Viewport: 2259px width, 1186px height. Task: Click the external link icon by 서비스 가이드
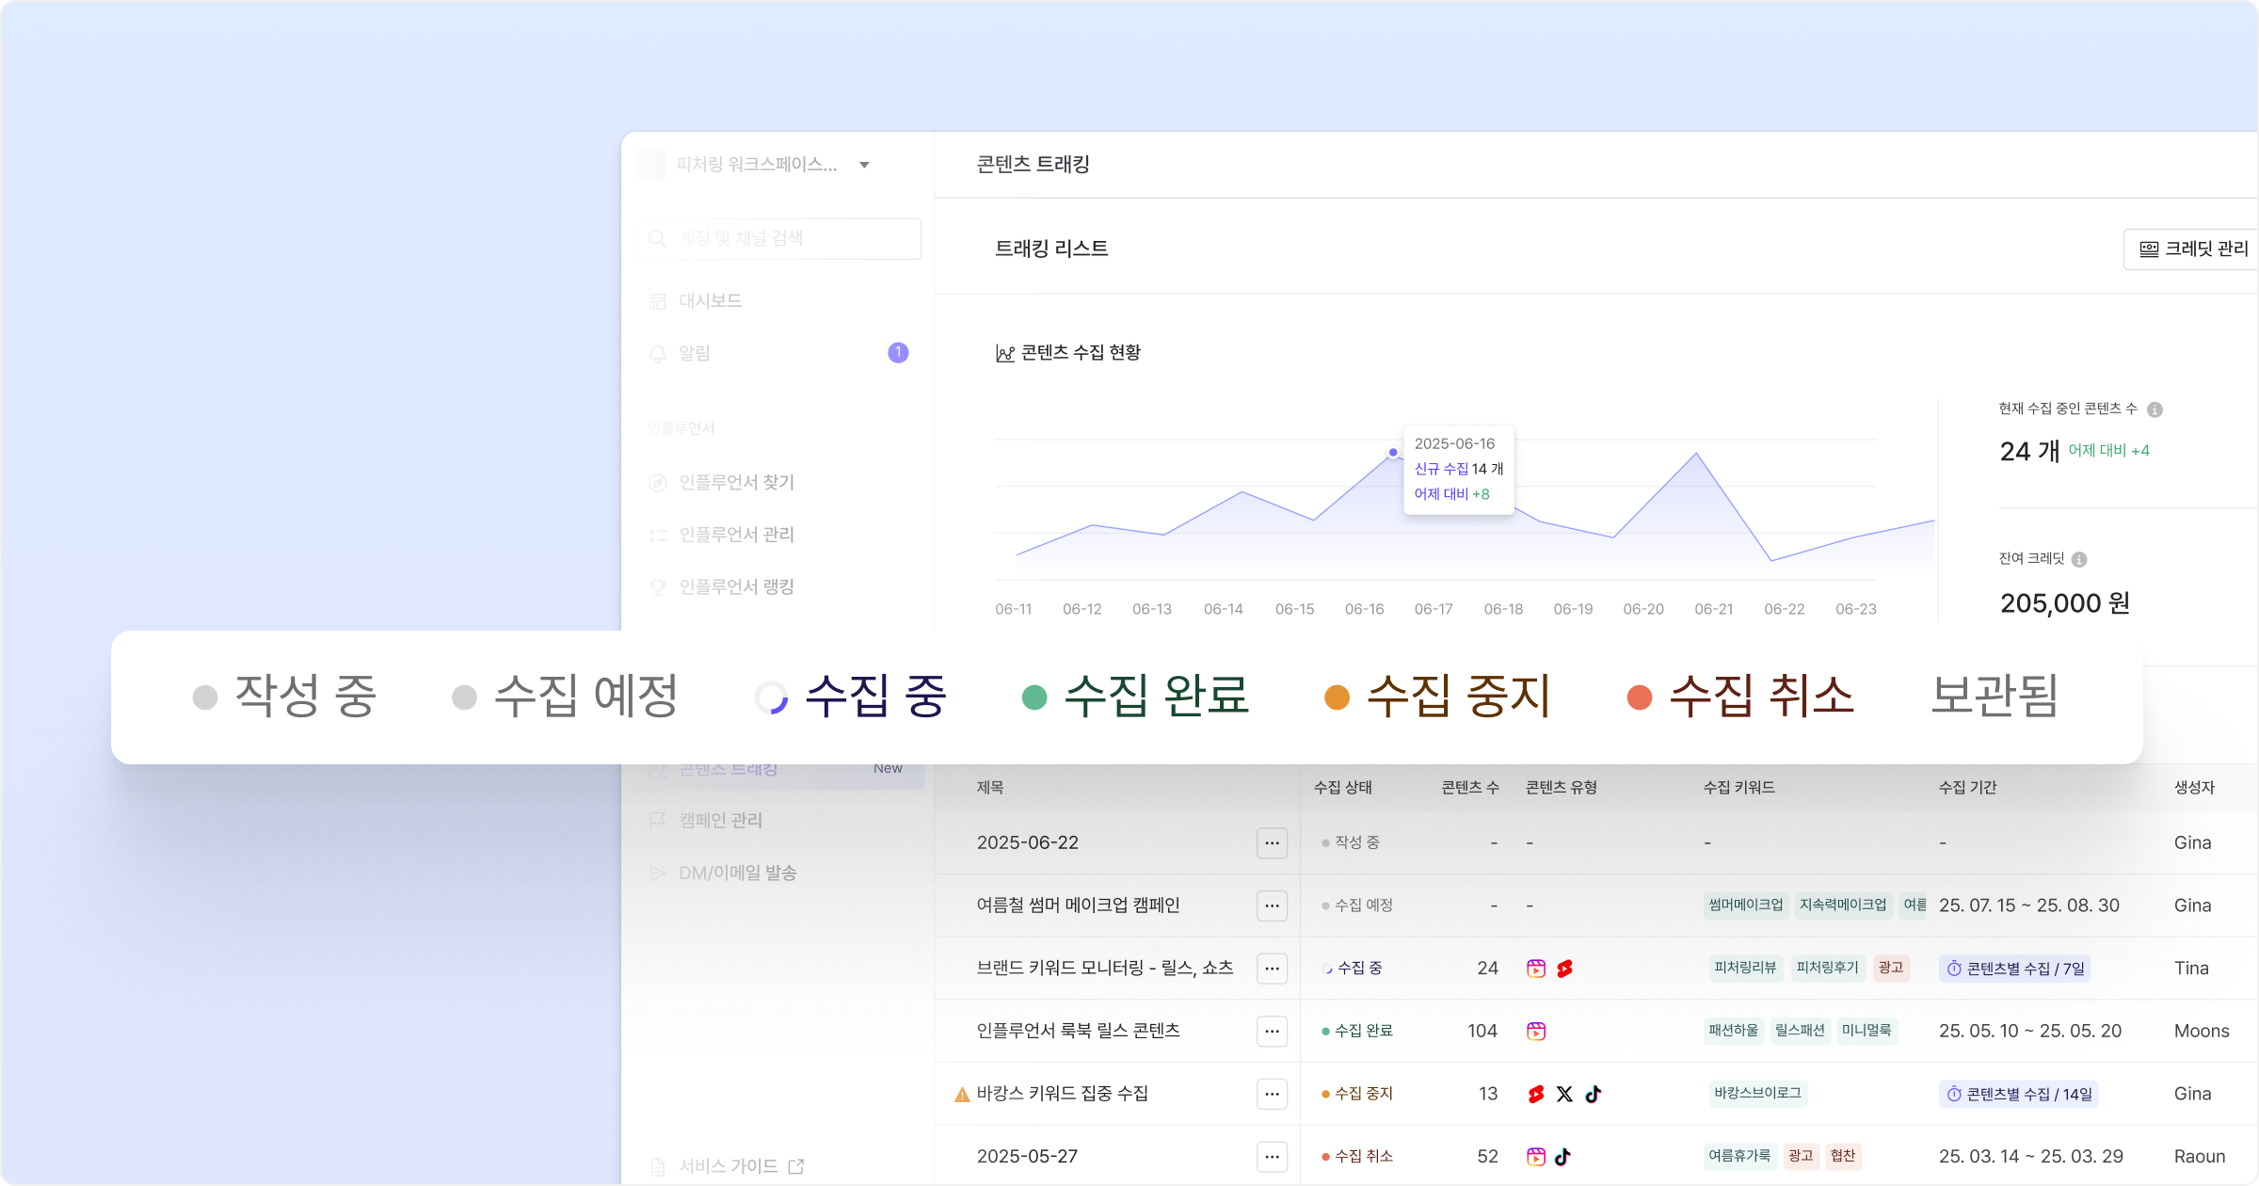(796, 1166)
